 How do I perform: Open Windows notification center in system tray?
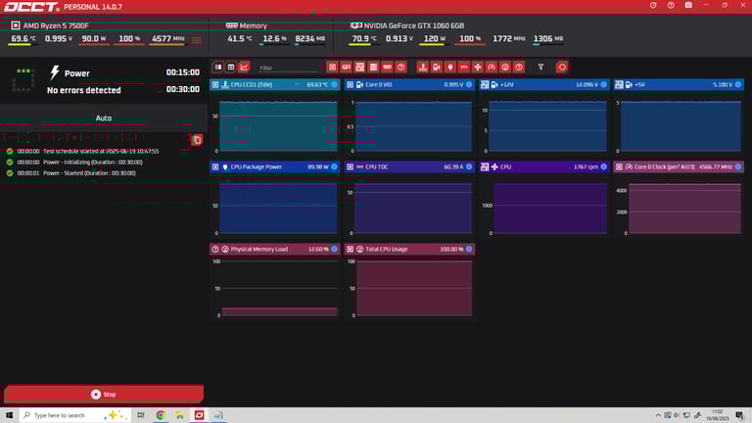click(740, 415)
